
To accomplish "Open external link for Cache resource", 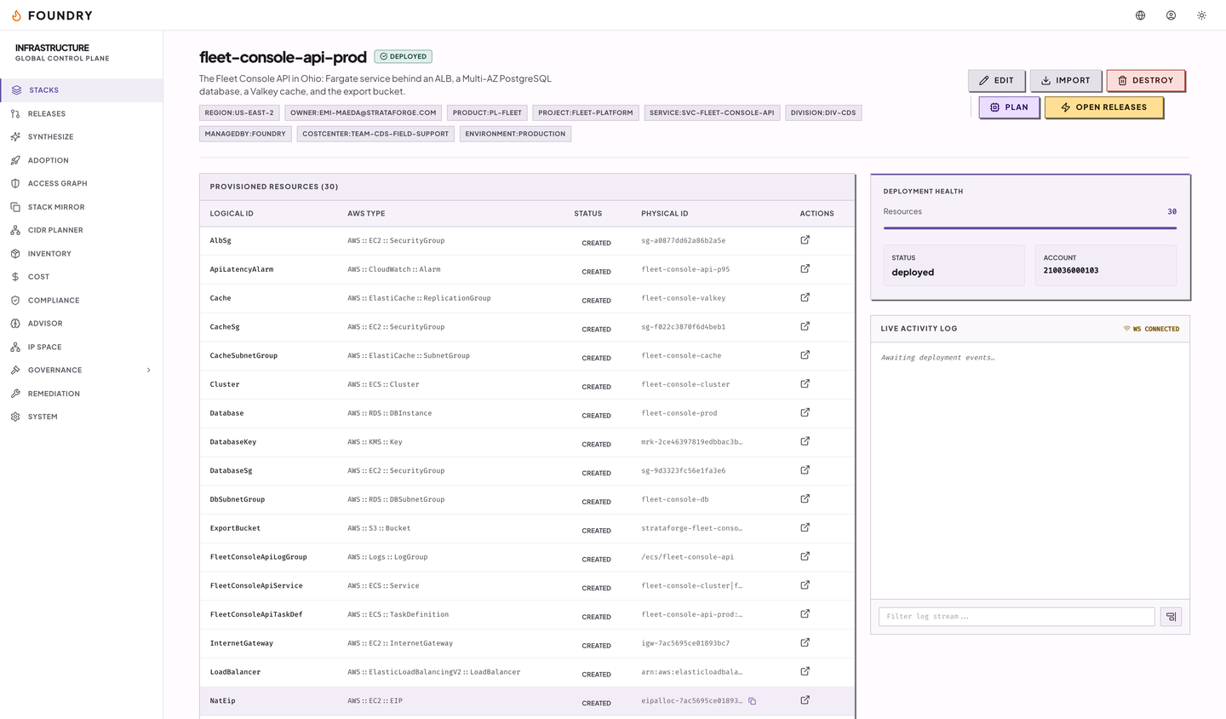I will [x=805, y=298].
